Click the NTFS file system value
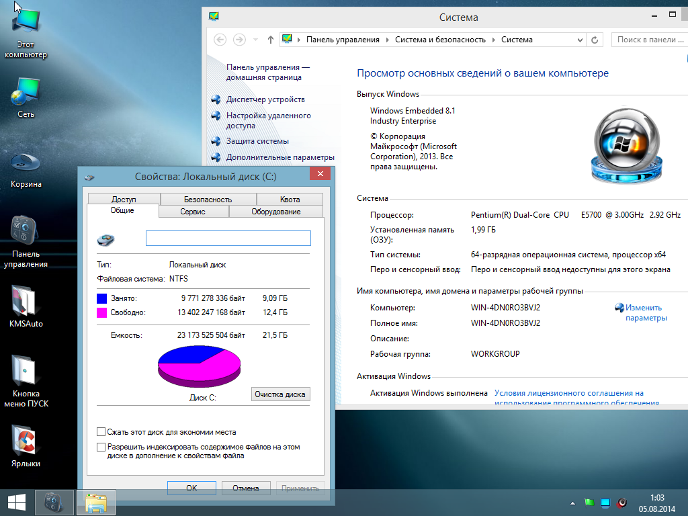The width and height of the screenshot is (688, 516). coord(179,279)
